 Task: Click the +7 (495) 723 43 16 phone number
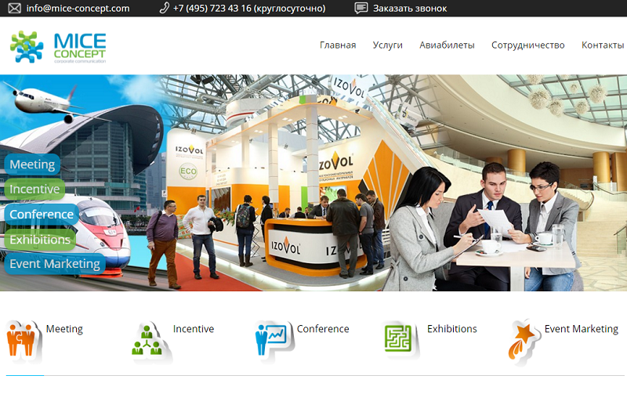tap(249, 9)
